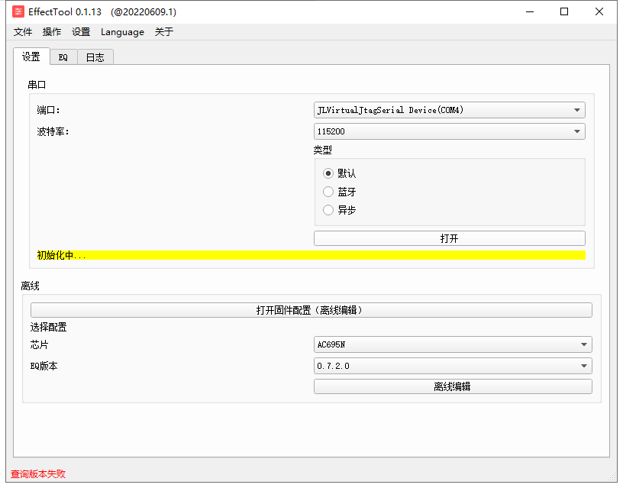Switch to the 日志 tab
The width and height of the screenshot is (623, 488).
click(x=95, y=57)
